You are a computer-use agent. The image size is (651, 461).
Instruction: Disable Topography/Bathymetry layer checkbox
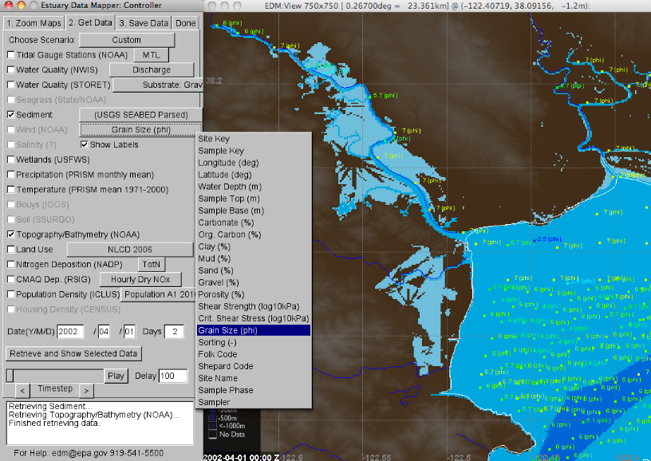click(11, 235)
